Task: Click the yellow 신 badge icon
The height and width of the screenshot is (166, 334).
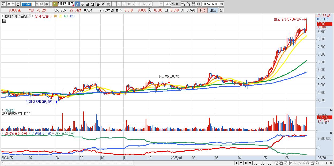Action: pos(55,4)
